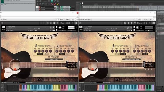Toggle the info panel button in right Kontakt toolbar
This screenshot has height=92, width=164.
[153, 23]
